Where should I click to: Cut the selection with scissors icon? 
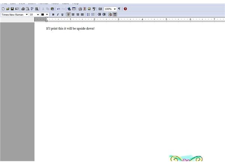tap(43, 9)
